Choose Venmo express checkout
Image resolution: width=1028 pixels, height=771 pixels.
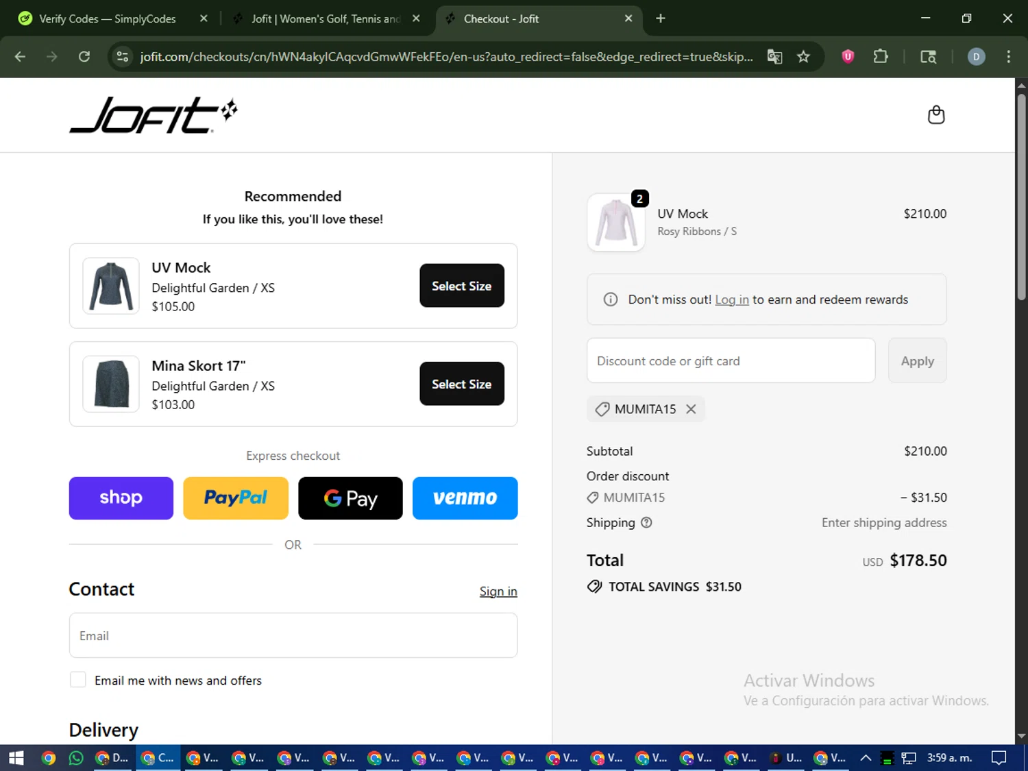(465, 498)
